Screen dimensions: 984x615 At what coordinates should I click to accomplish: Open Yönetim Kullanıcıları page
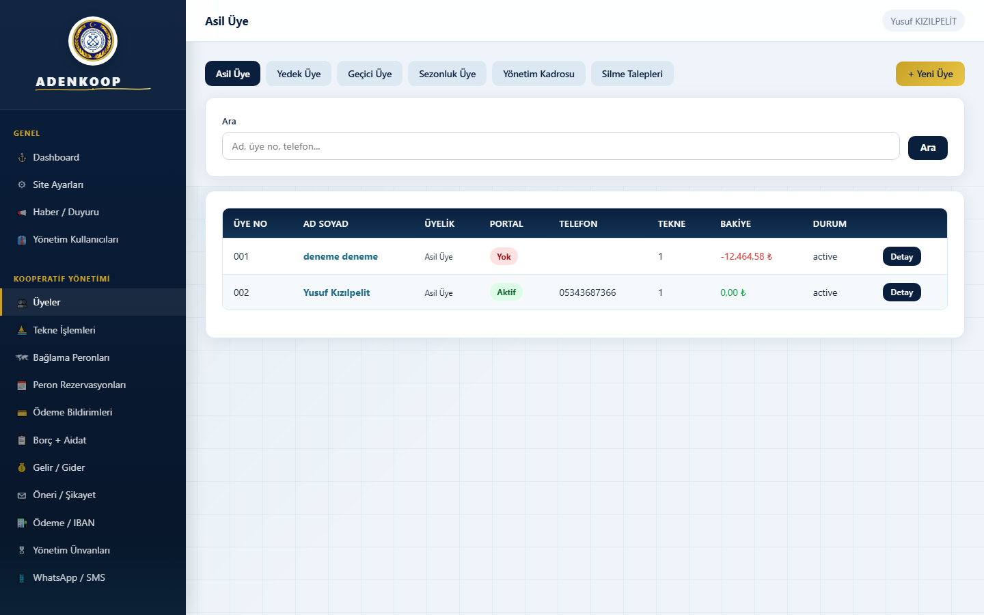(x=93, y=239)
